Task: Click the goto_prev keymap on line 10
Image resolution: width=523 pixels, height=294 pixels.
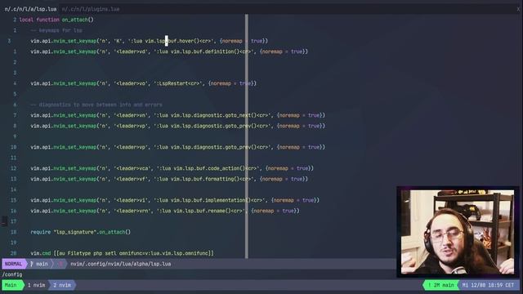Action: (x=178, y=147)
